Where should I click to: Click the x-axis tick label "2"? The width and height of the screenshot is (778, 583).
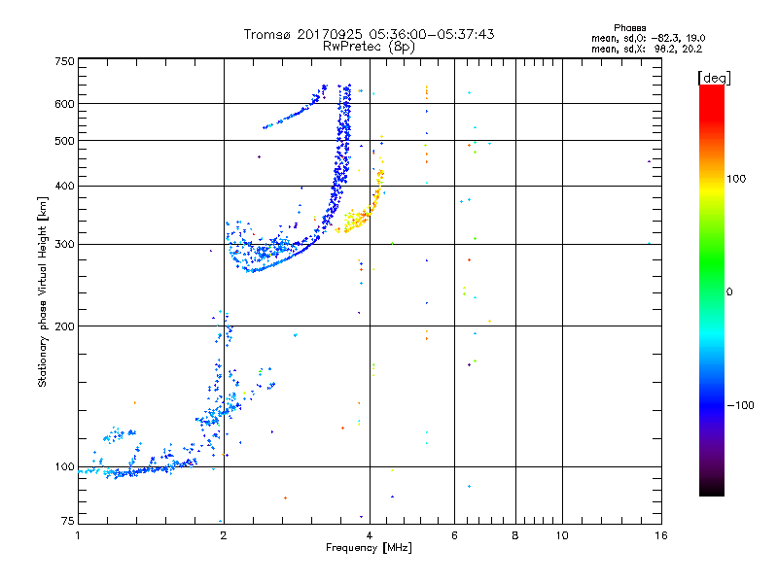[x=224, y=535]
